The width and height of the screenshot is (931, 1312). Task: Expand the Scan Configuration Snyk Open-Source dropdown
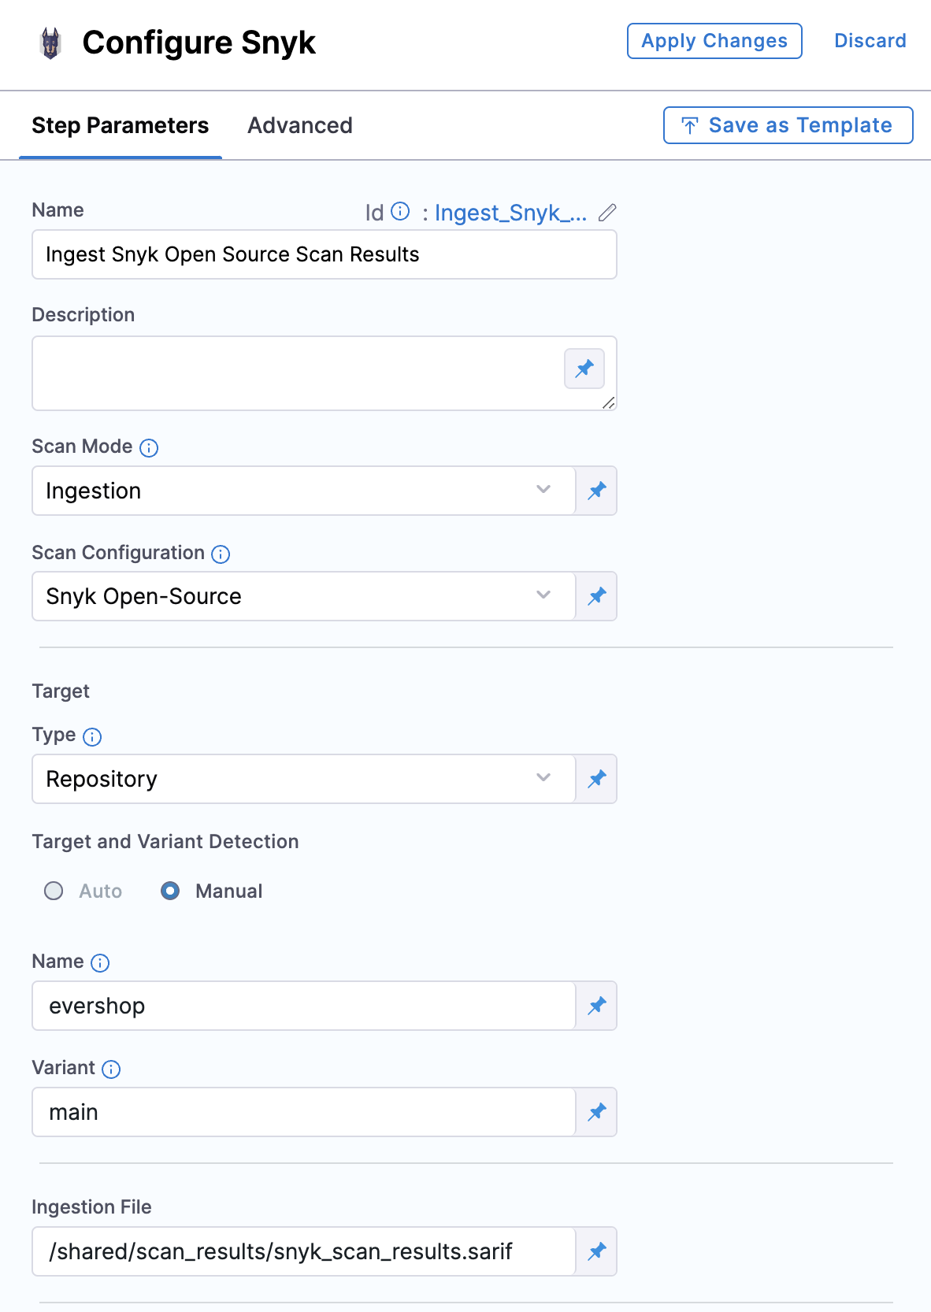coord(303,596)
